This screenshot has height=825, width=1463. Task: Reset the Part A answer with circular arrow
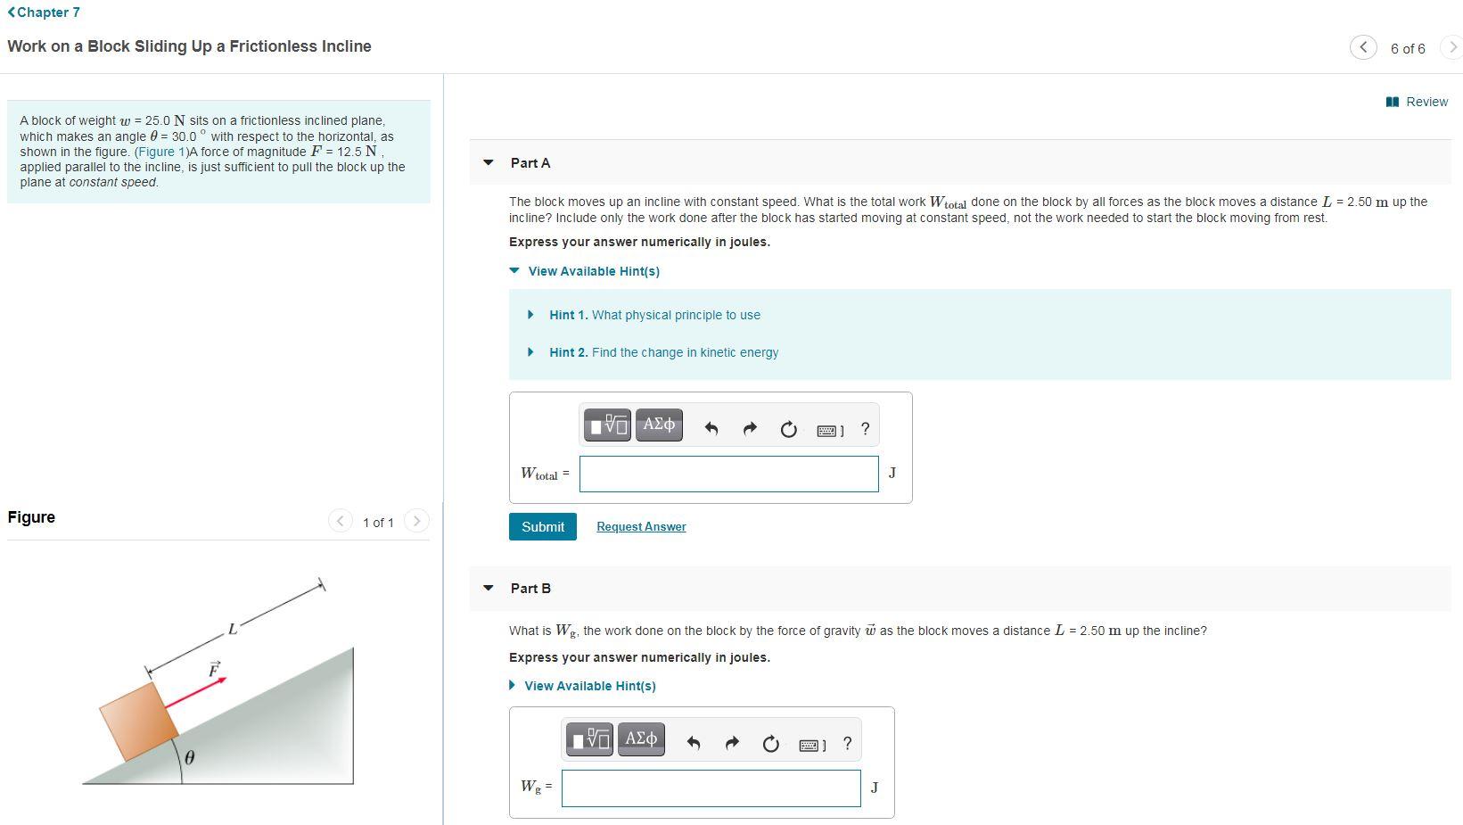[789, 429]
